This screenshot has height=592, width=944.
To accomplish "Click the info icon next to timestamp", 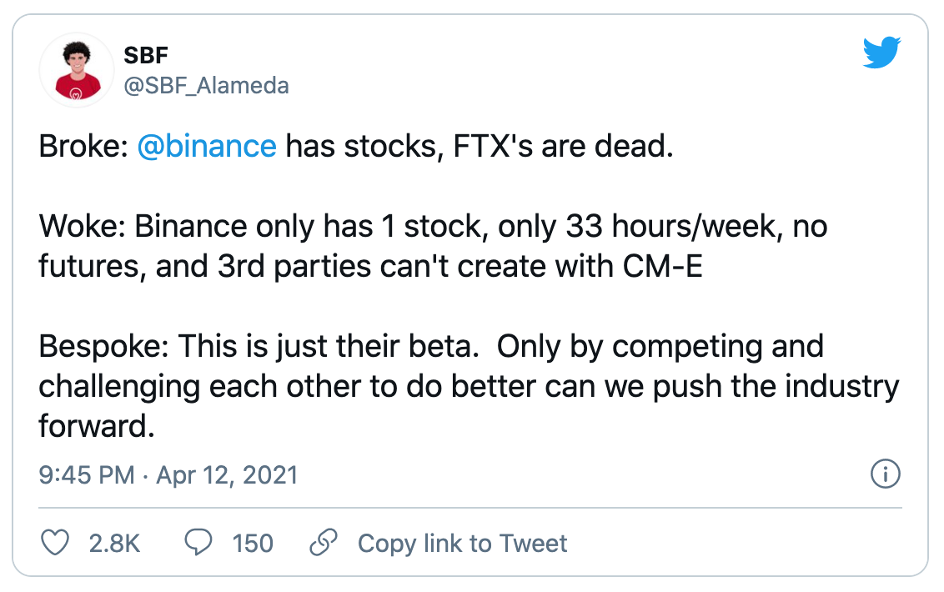I will tap(886, 474).
